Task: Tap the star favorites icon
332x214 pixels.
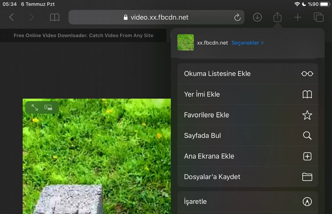Action: tap(307, 115)
